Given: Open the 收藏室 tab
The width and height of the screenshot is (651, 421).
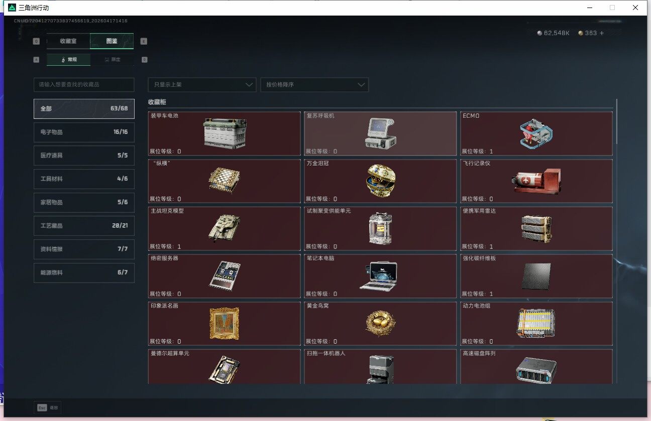Looking at the screenshot, I should (68, 41).
